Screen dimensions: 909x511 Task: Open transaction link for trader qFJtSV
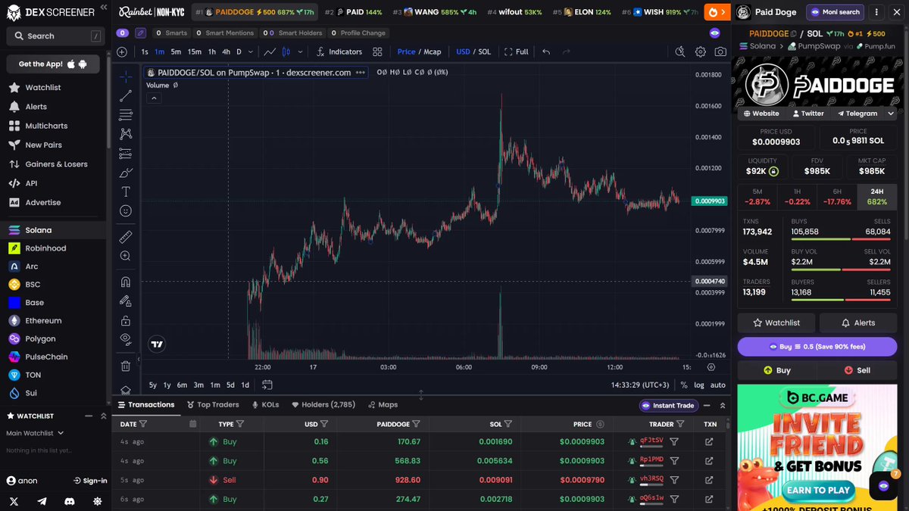pyautogui.click(x=709, y=441)
